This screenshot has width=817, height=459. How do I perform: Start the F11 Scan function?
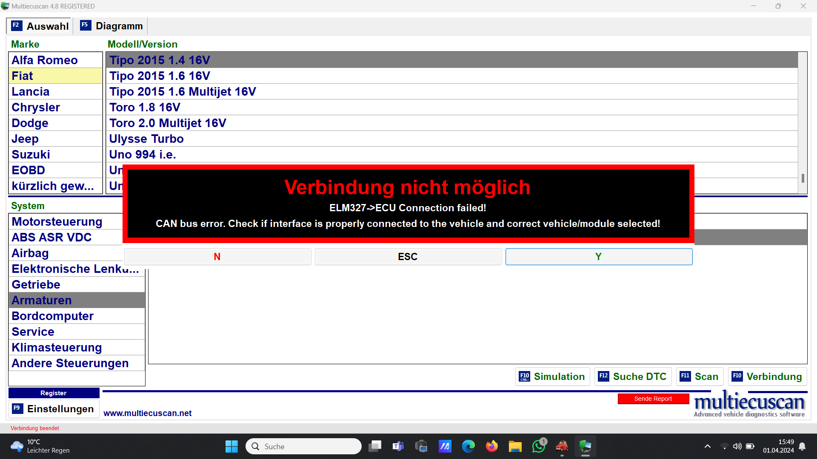click(x=700, y=377)
